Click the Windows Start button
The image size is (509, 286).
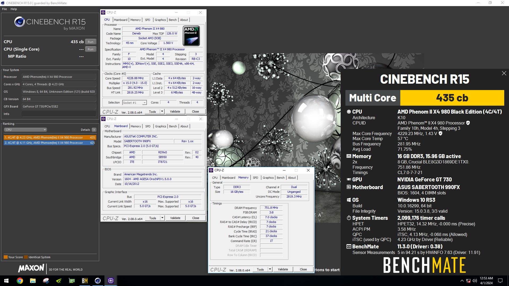click(x=6, y=281)
